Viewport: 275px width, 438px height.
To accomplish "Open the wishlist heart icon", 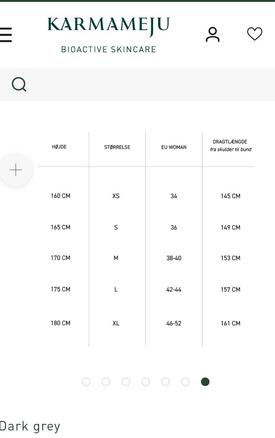I will click(255, 34).
